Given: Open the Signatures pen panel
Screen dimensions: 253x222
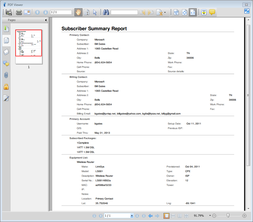Looking at the screenshot, I should point(6,98).
